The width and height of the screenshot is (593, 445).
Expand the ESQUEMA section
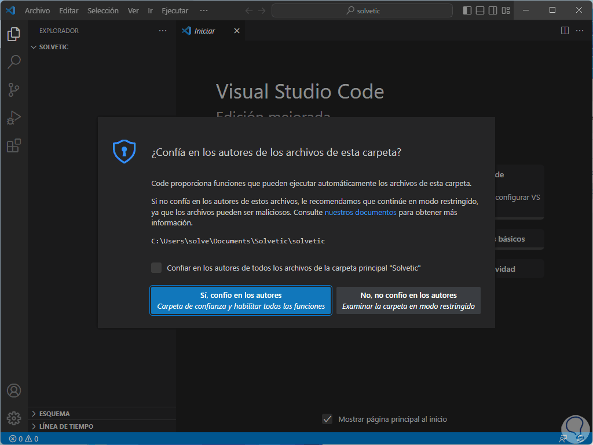(x=102, y=414)
